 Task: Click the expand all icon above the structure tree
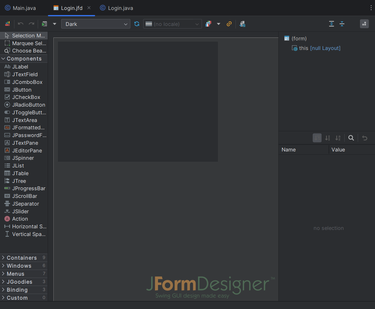point(331,24)
